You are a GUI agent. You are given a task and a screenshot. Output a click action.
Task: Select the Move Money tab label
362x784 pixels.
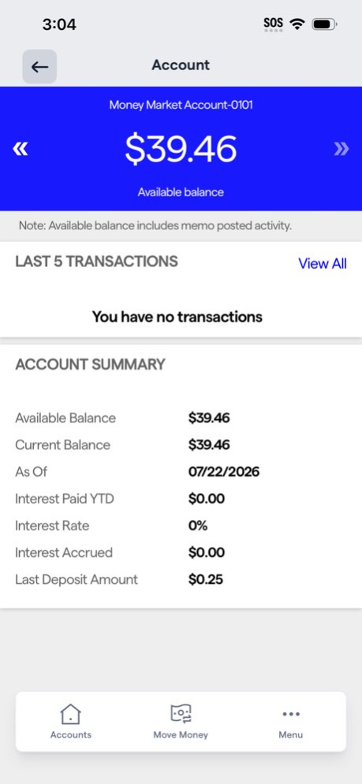[181, 734]
